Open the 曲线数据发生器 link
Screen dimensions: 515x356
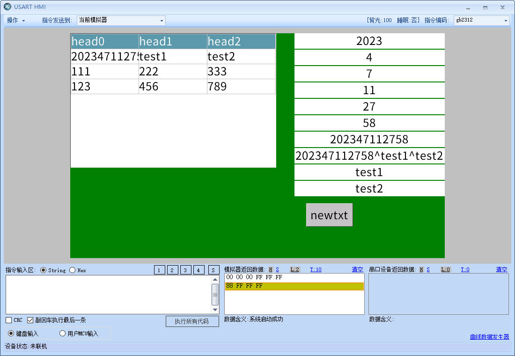pos(489,337)
